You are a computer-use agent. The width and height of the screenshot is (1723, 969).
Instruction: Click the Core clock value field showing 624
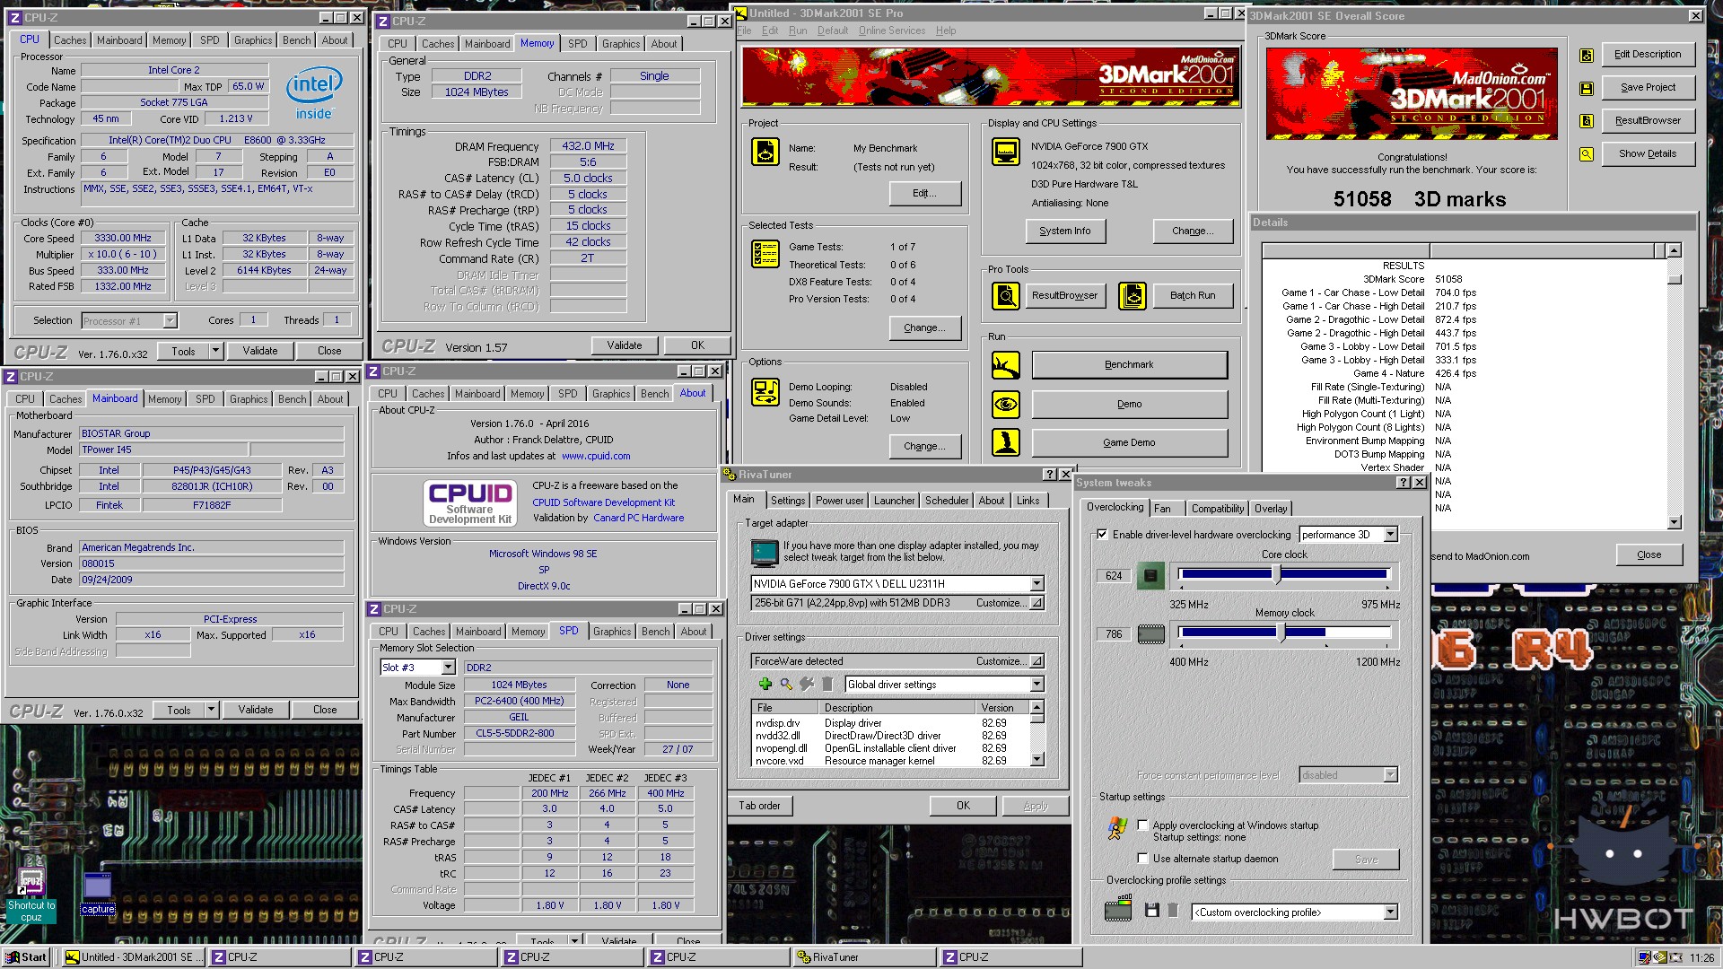pos(1114,575)
